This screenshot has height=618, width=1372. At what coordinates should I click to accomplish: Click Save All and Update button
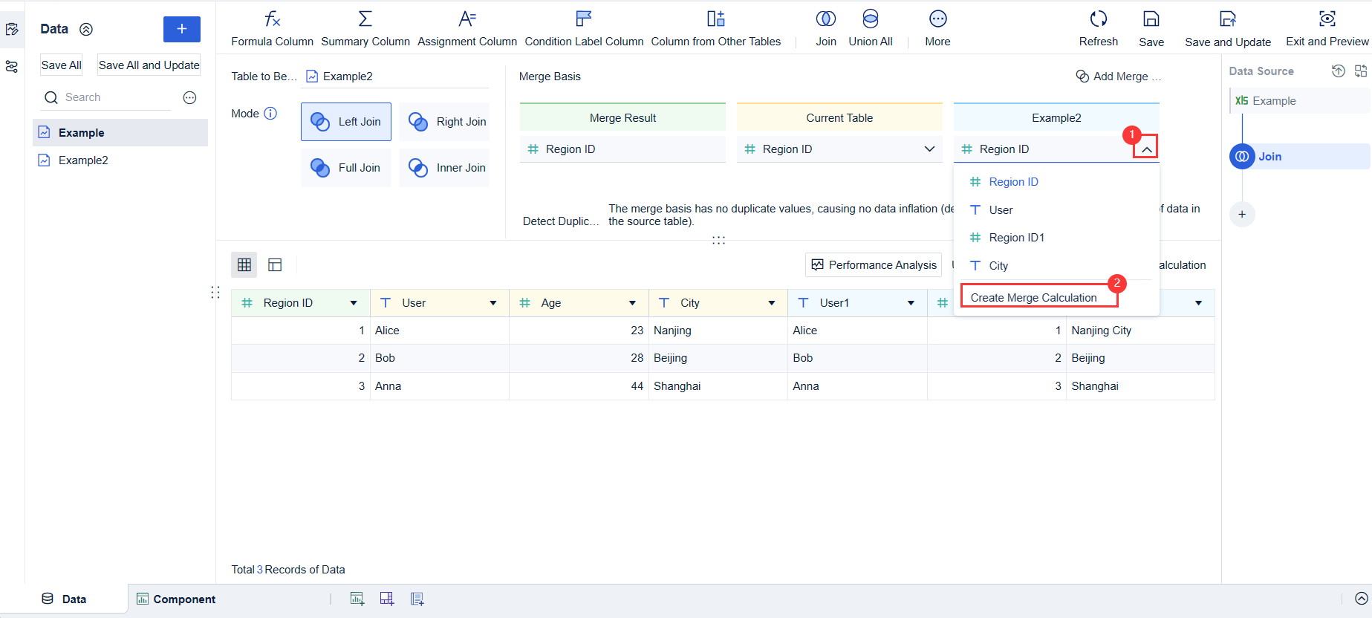point(149,65)
